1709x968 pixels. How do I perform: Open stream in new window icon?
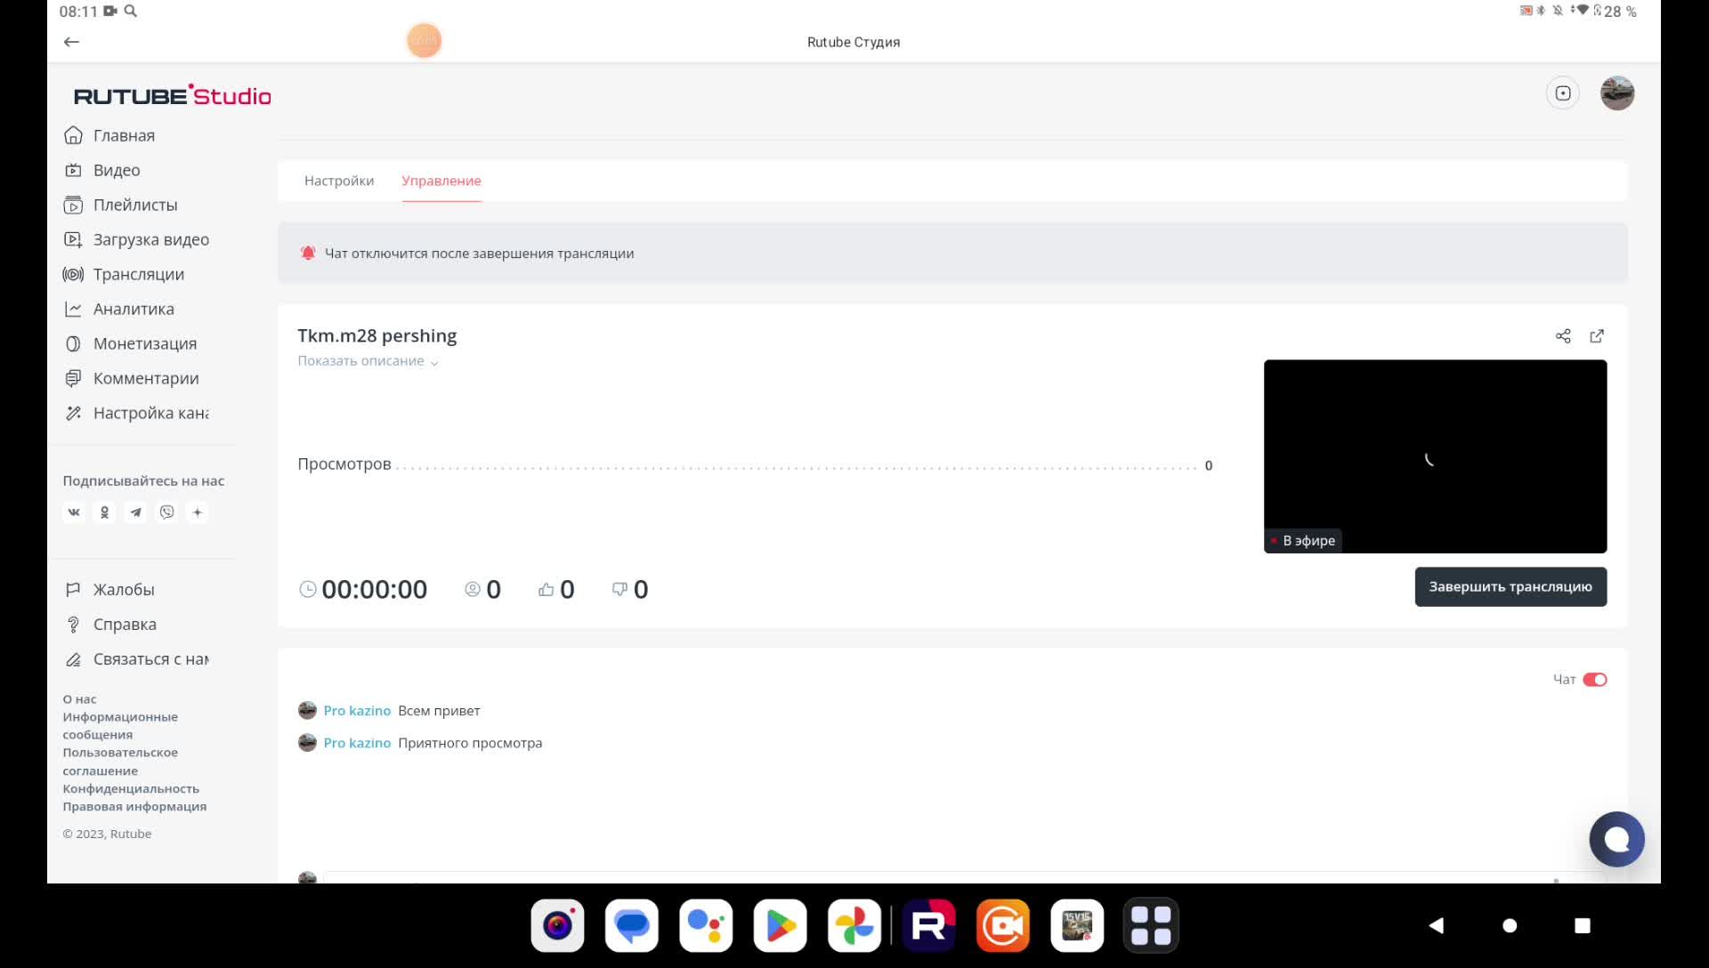click(x=1597, y=336)
